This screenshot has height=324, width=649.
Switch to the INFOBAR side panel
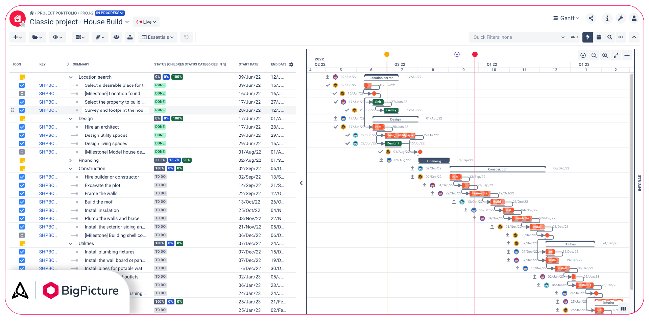(x=640, y=183)
